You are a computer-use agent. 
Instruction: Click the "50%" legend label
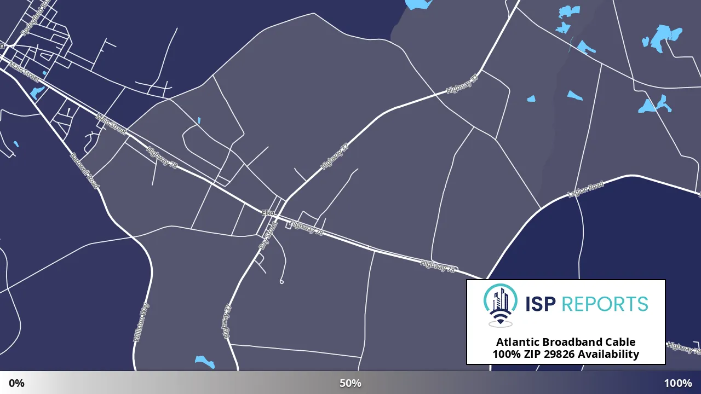[350, 383]
